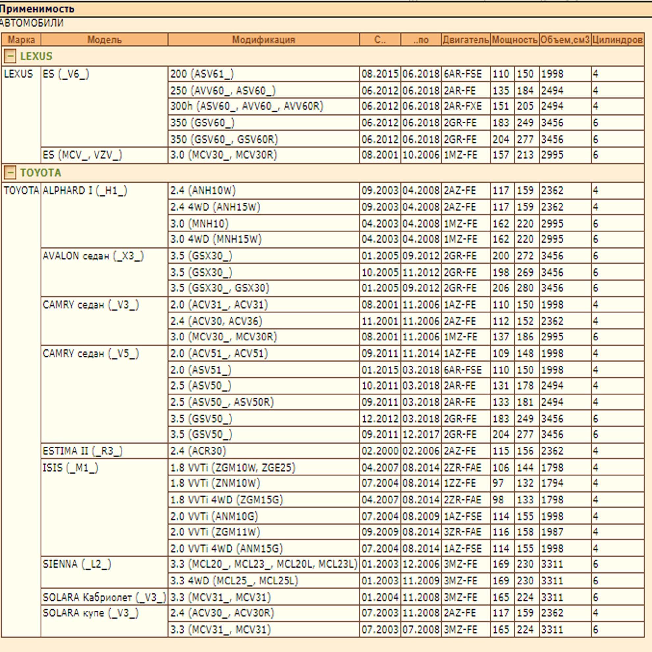This screenshot has width=652, height=652.
Task: Select the SOLARA Кабриолет (_V3_) model cell
Action: pyautogui.click(x=104, y=597)
